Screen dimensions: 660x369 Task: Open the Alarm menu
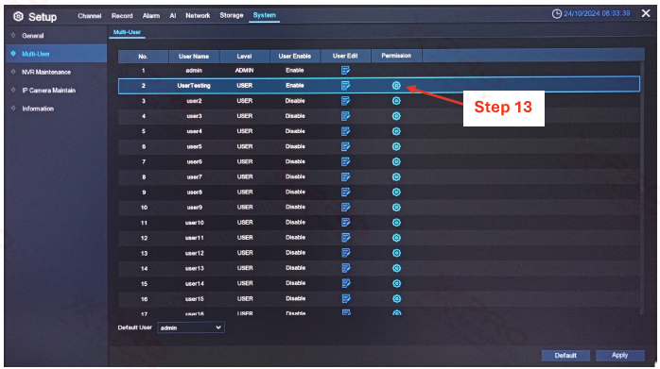150,16
